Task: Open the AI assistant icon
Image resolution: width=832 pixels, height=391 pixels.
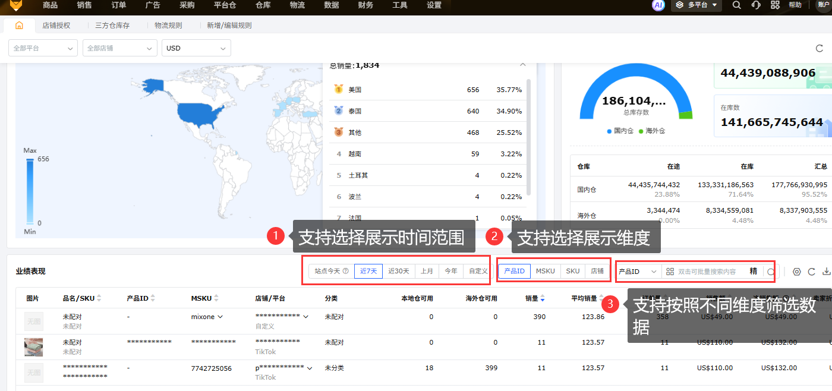Action: point(658,5)
